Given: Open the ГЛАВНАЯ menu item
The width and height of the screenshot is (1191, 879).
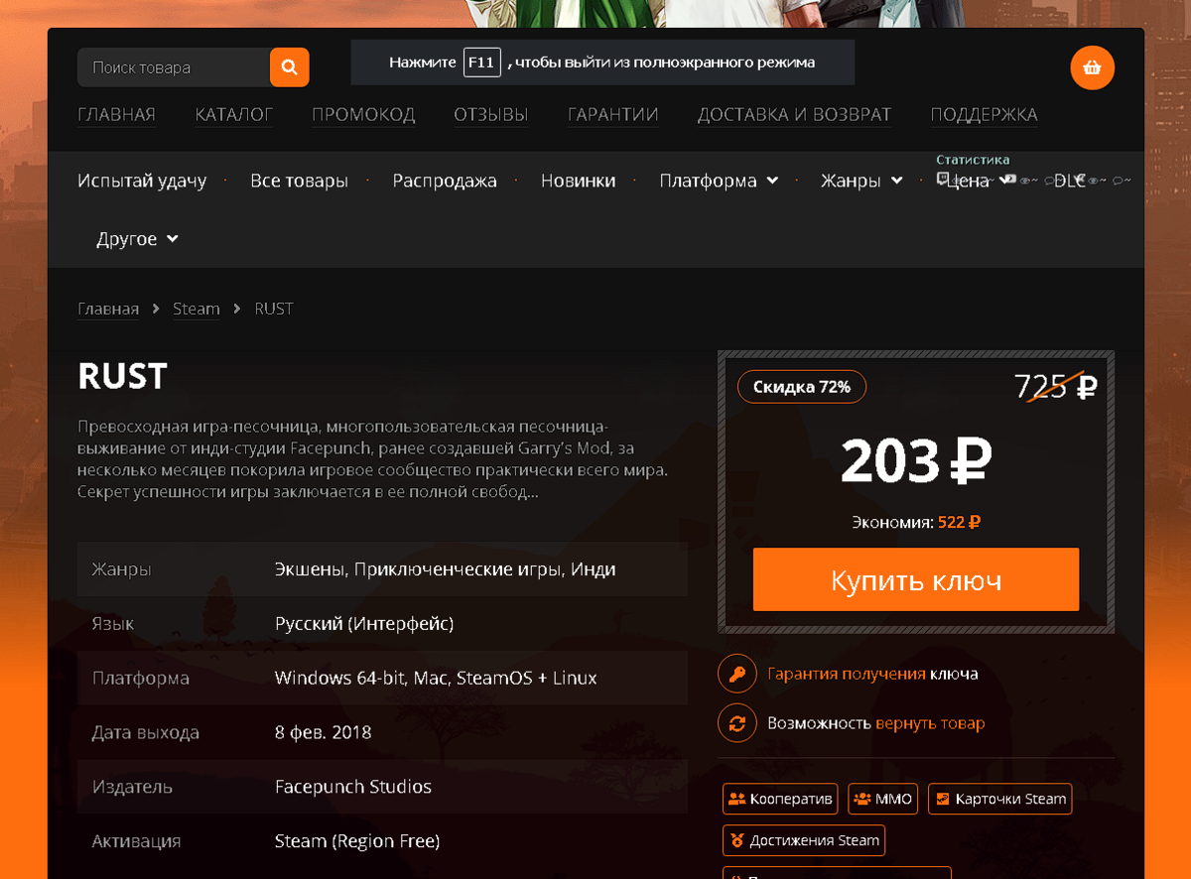Looking at the screenshot, I should point(116,114).
